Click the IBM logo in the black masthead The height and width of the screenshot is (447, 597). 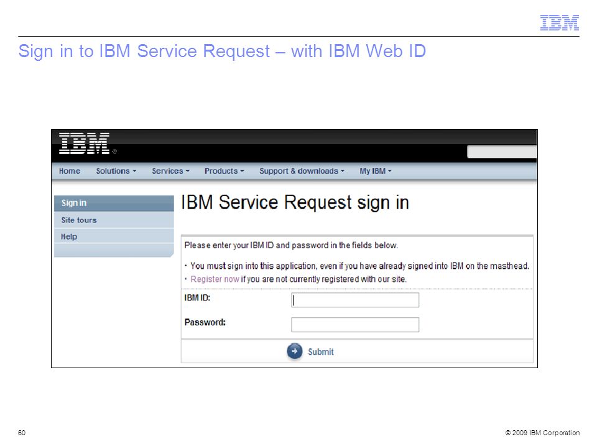pos(85,143)
